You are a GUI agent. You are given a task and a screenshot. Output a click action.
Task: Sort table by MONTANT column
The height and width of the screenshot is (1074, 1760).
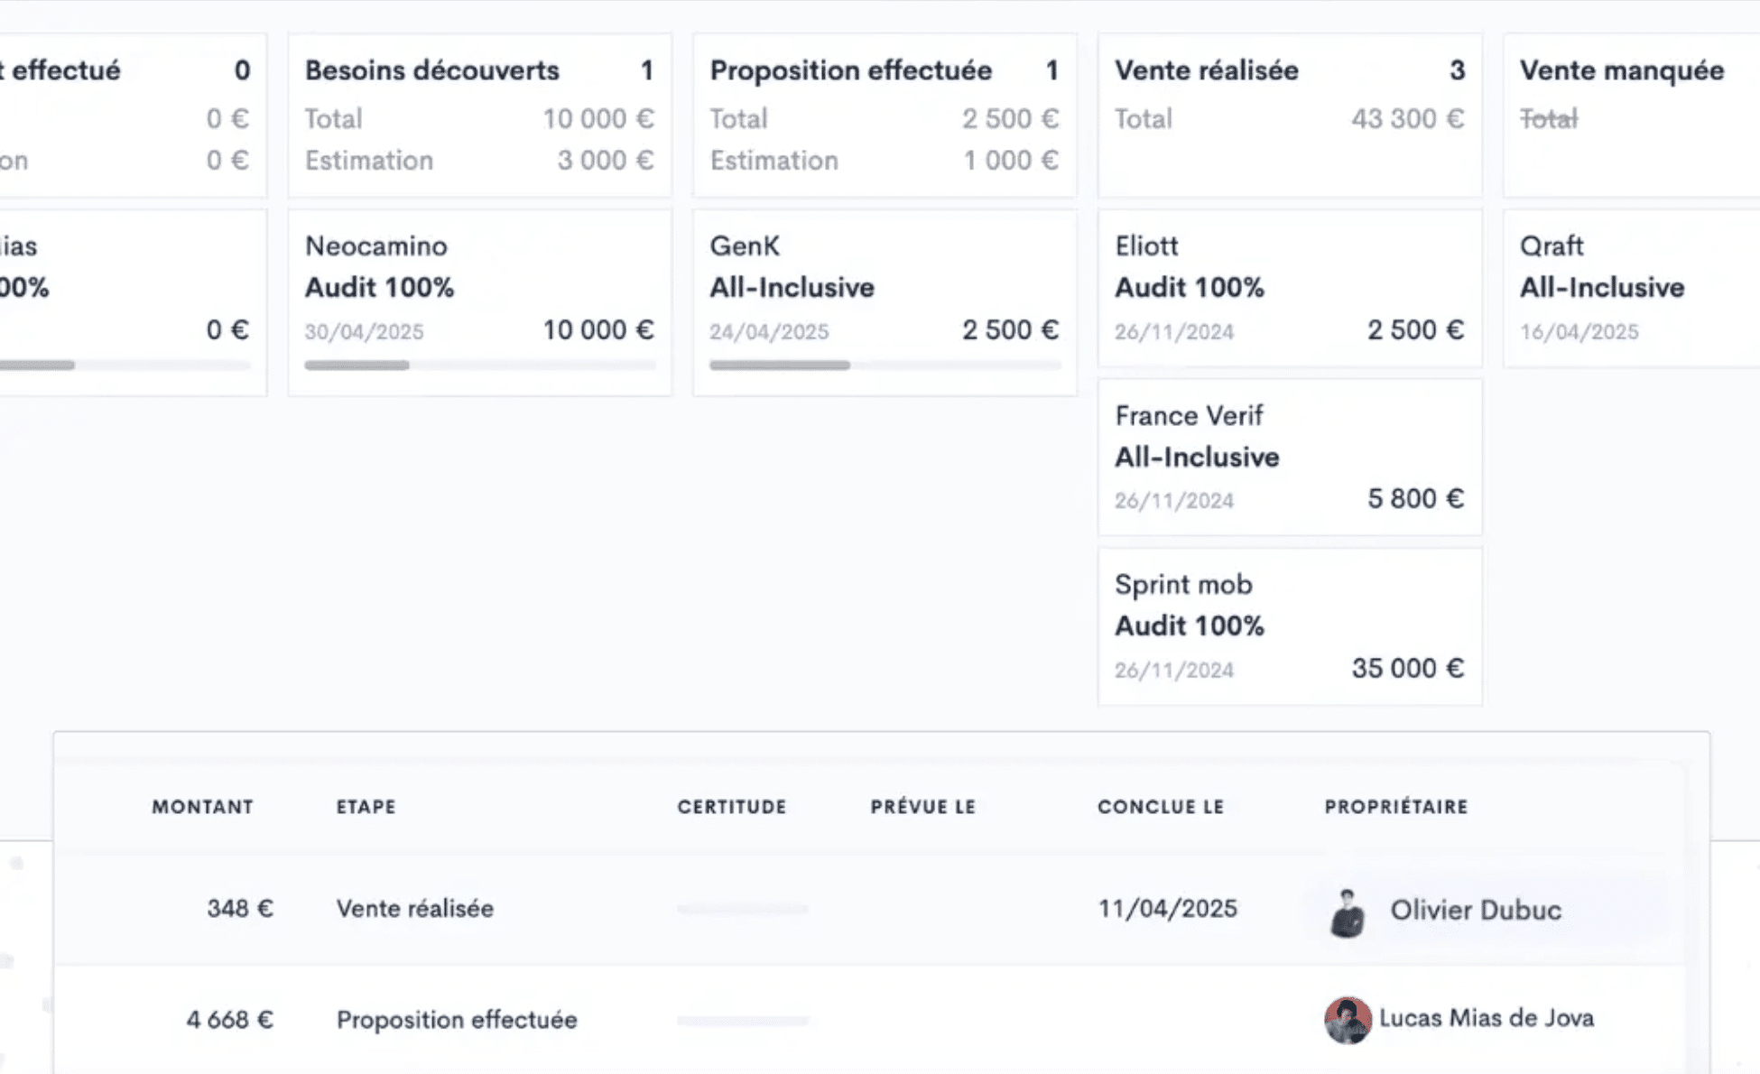202,807
